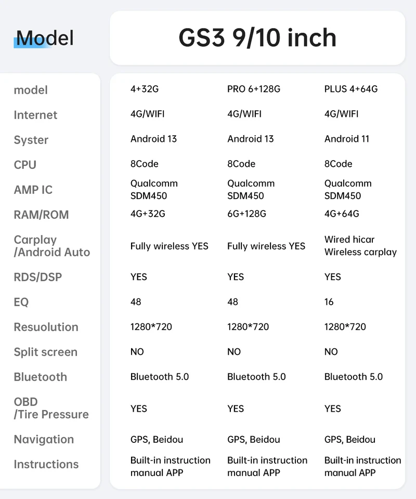
Task: Click the 4+32G model column header
Action: click(x=145, y=89)
